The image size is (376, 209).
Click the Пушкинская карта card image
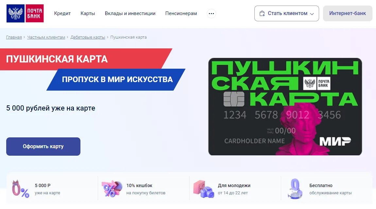point(285,107)
